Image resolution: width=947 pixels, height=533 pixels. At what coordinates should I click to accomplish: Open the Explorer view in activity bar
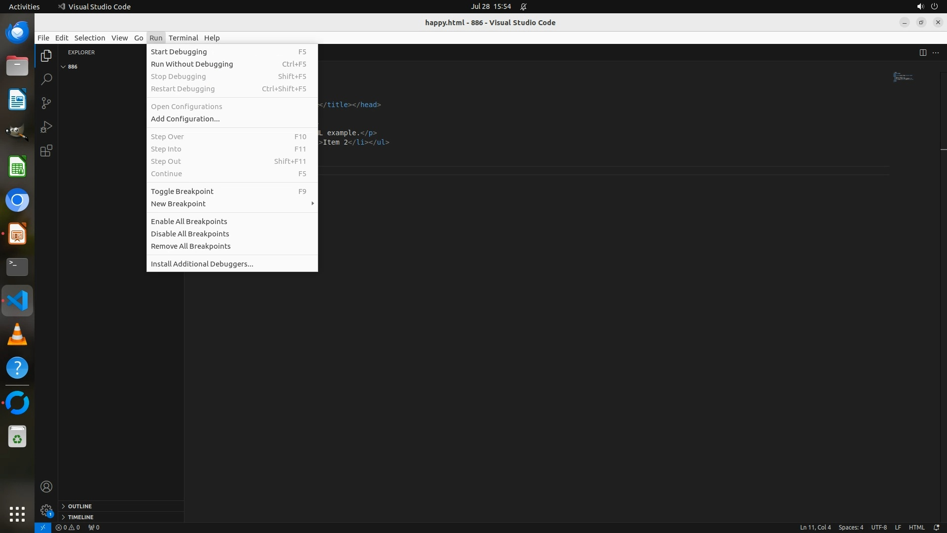[x=46, y=56]
